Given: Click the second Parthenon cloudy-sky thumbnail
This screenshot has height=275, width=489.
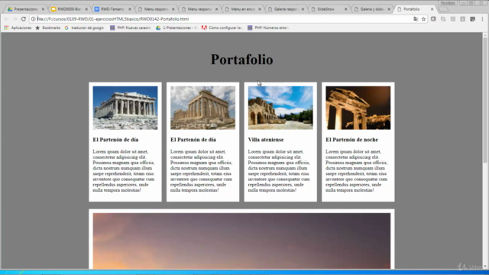Looking at the screenshot, I should [202, 108].
